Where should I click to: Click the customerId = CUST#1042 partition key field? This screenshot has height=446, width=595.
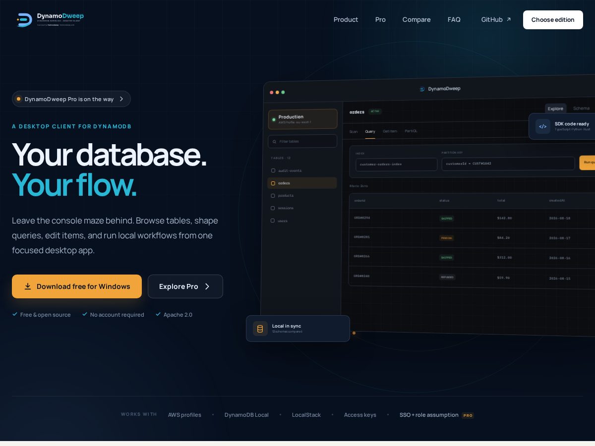(x=508, y=164)
